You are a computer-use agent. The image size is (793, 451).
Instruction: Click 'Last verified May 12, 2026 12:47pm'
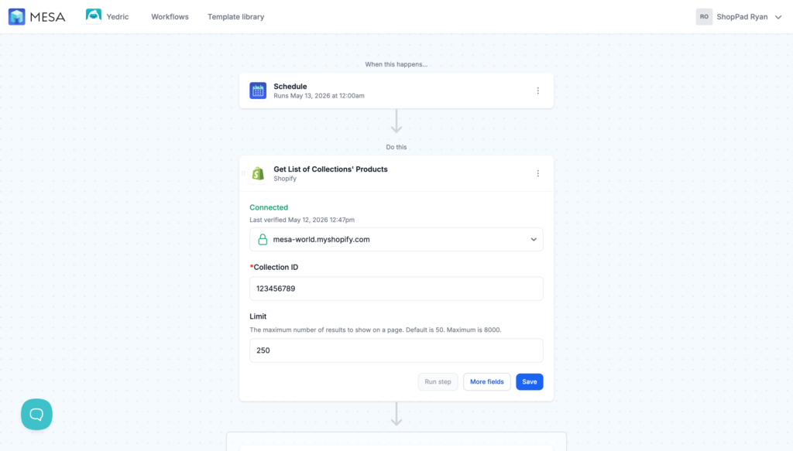pyautogui.click(x=302, y=220)
